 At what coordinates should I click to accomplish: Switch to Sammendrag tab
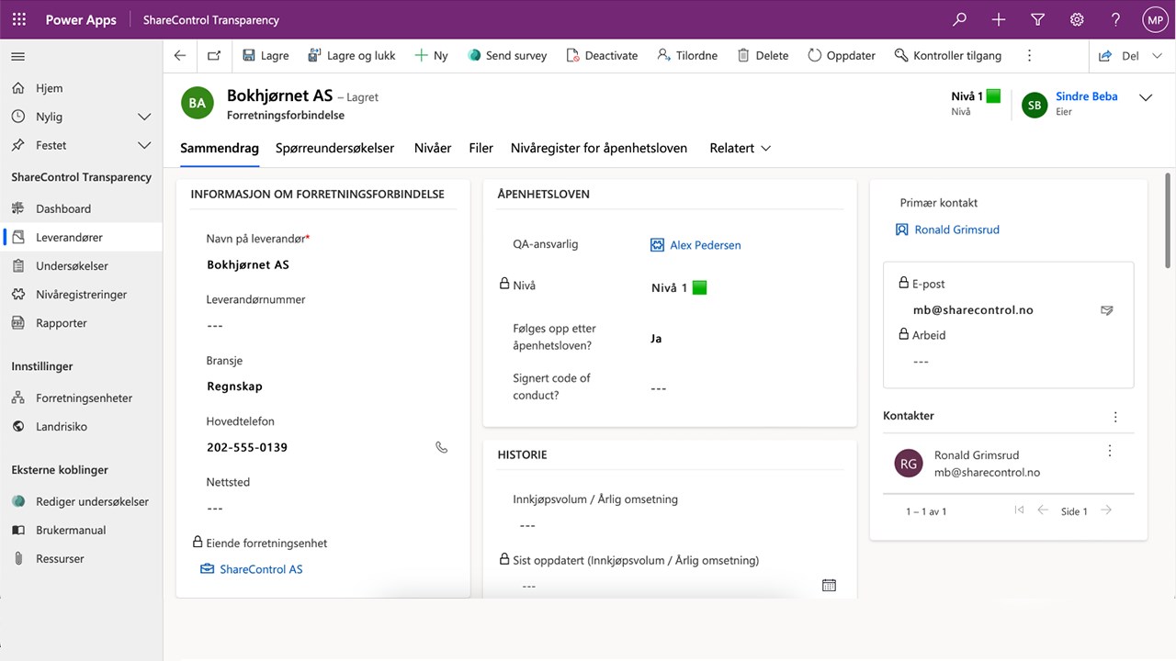coord(220,148)
